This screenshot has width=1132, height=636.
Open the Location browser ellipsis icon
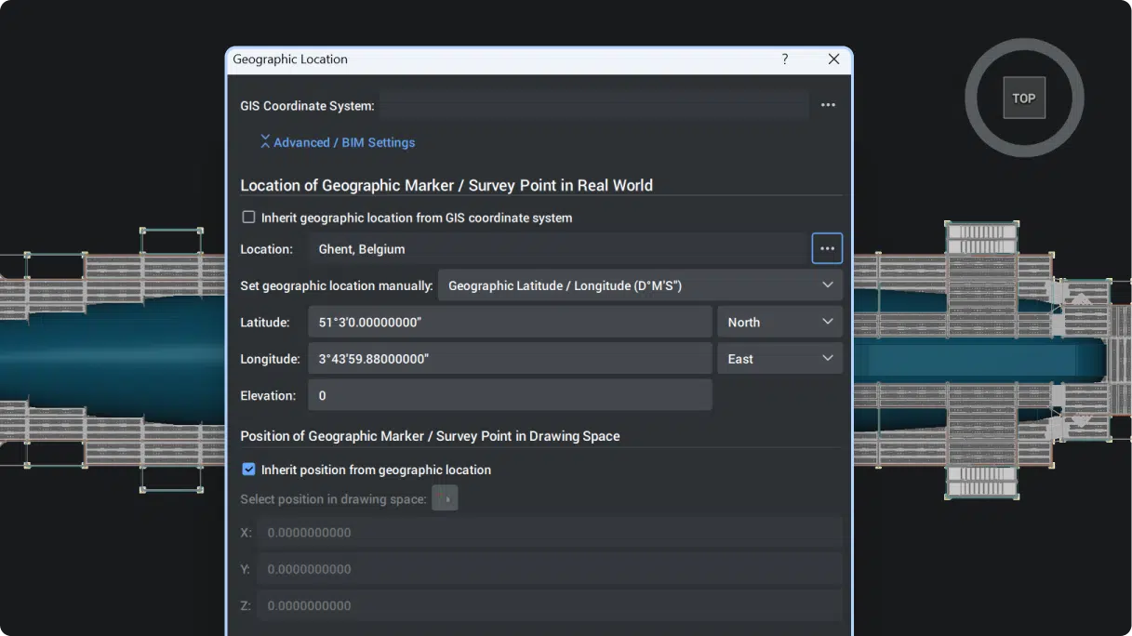[x=827, y=248]
